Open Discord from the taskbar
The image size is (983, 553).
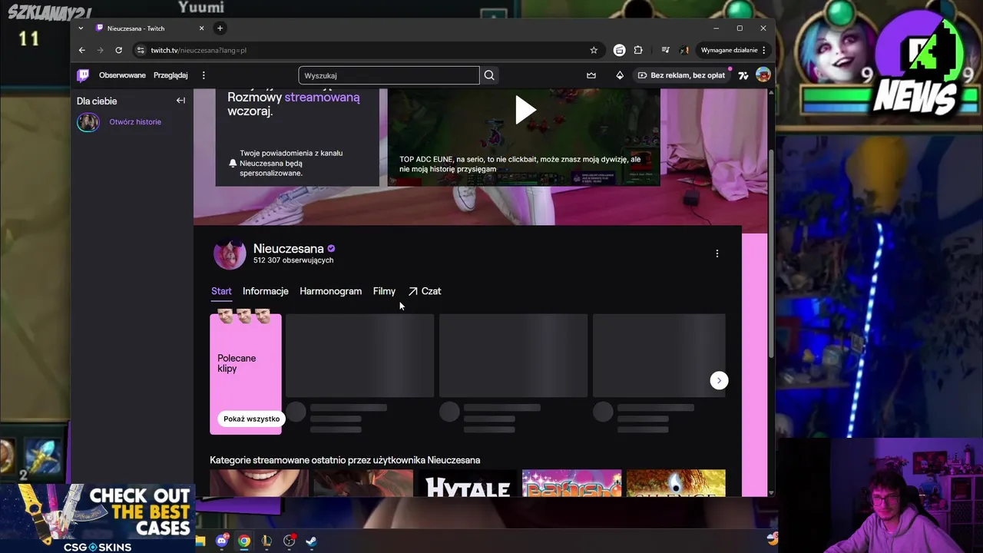coord(222,541)
